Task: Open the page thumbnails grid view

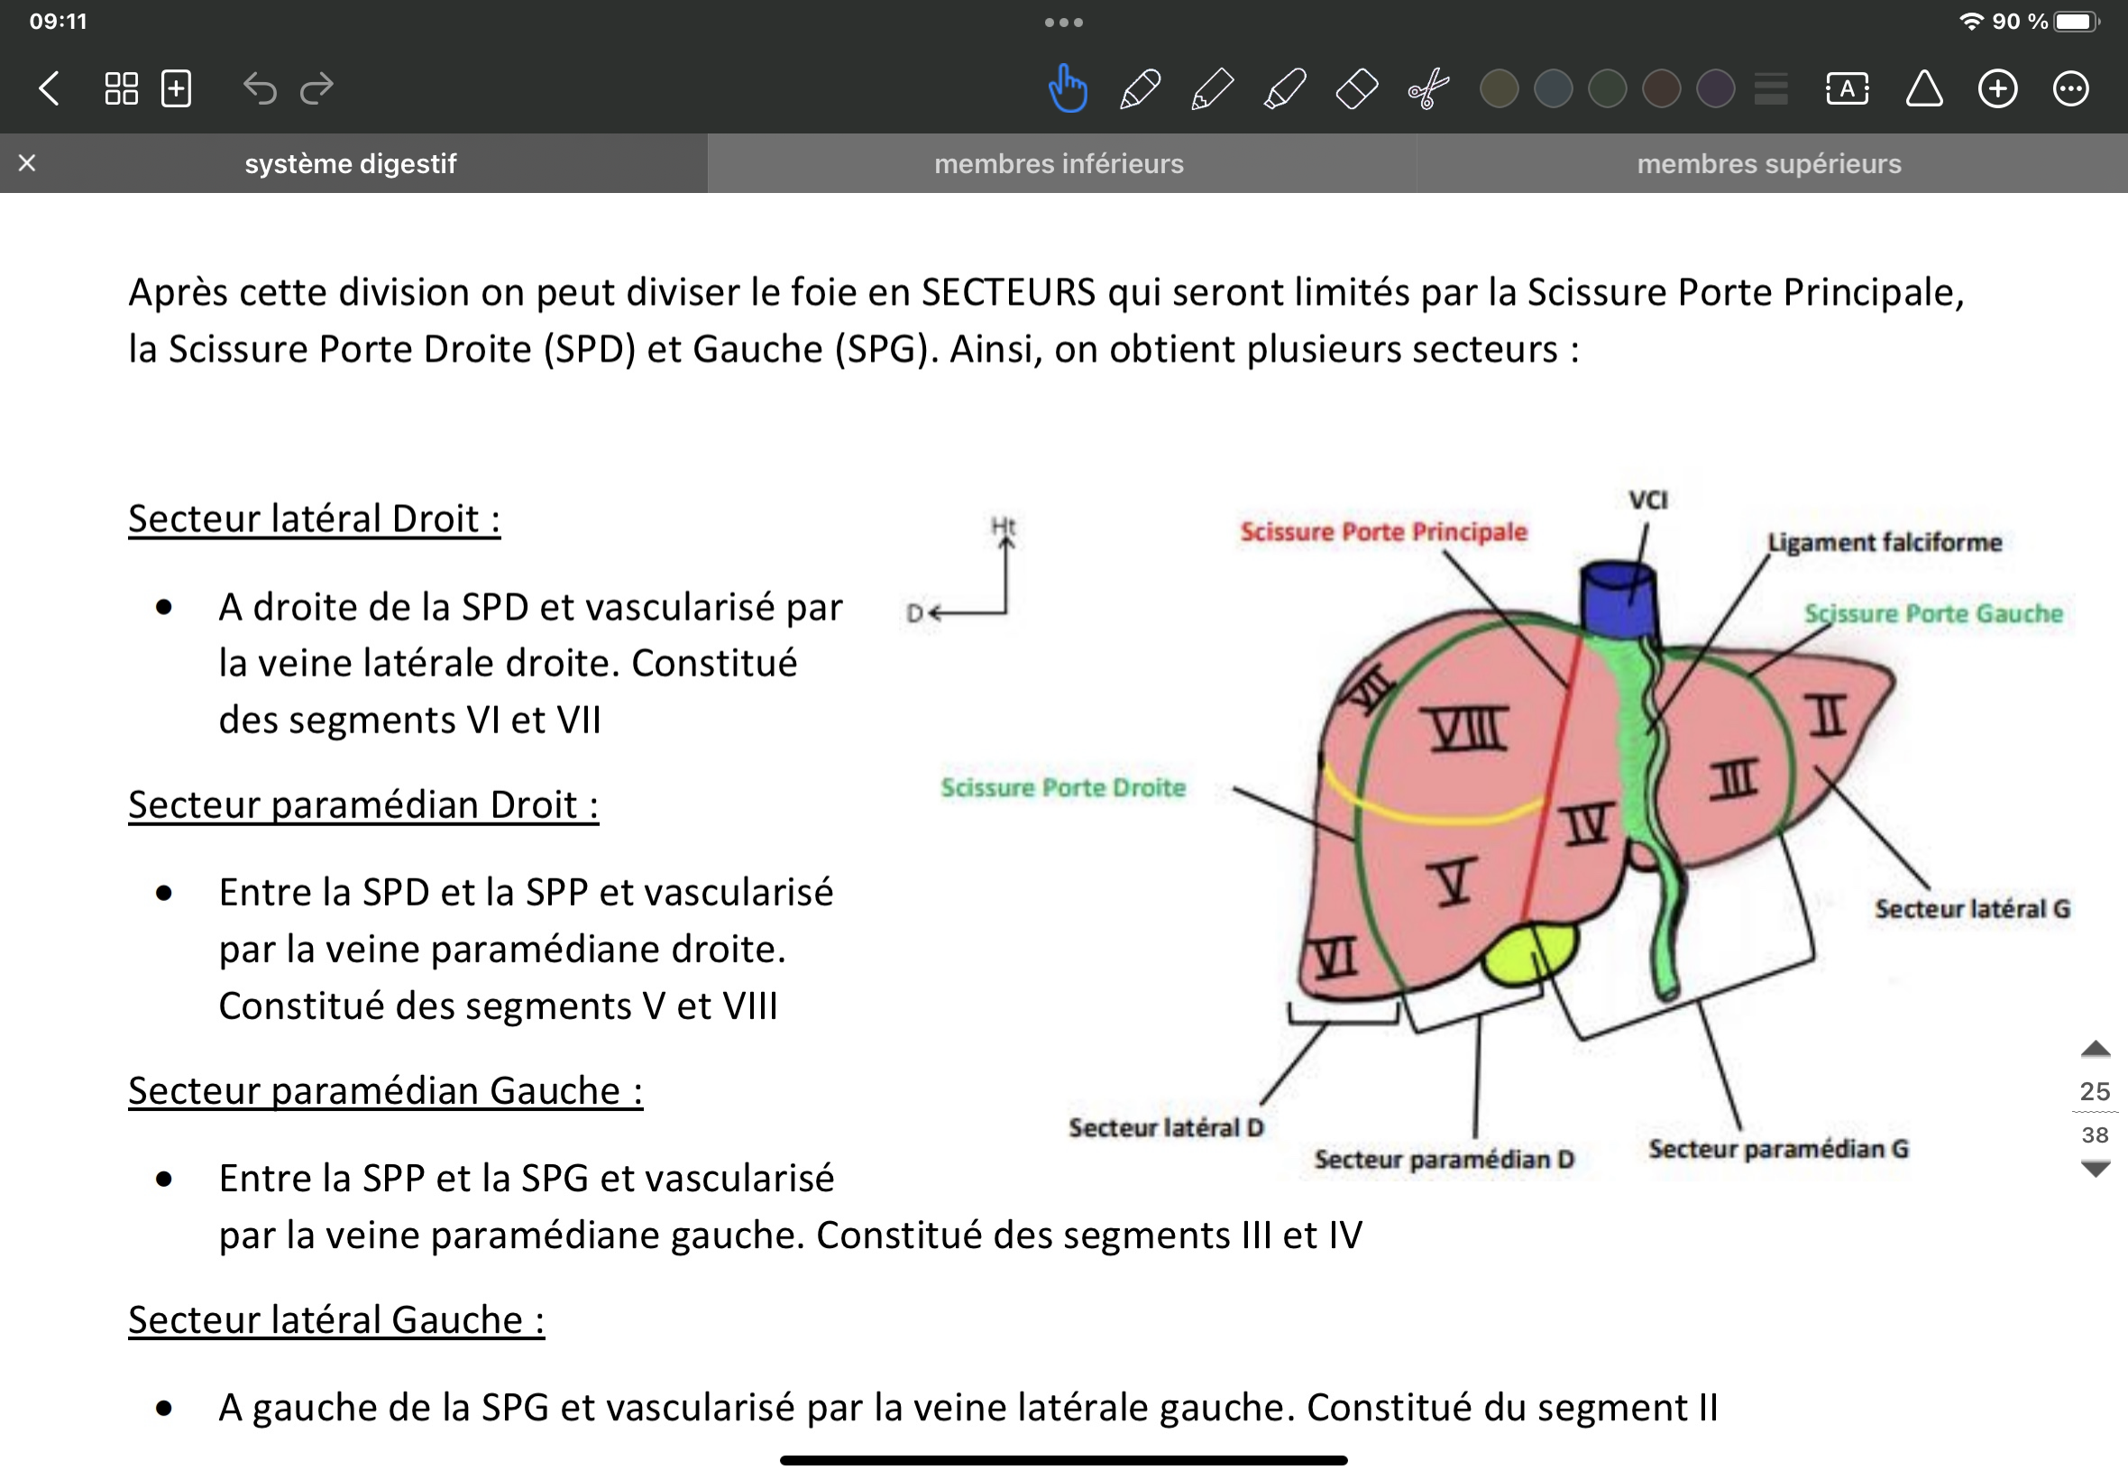Action: click(x=122, y=89)
